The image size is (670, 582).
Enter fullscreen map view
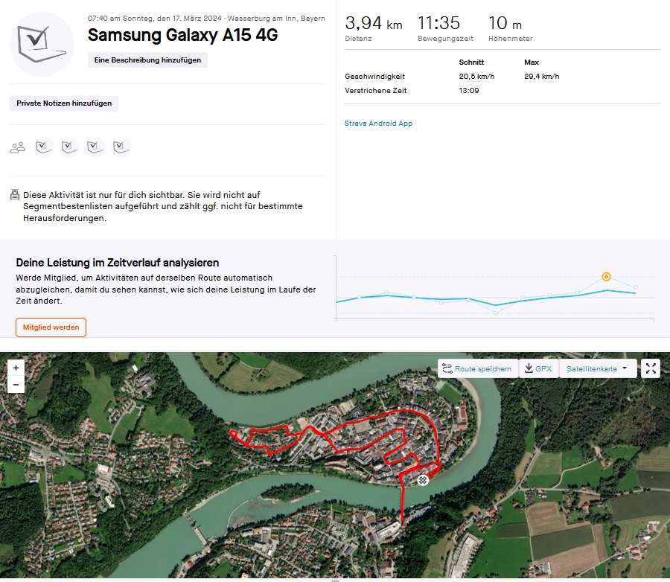tap(651, 368)
